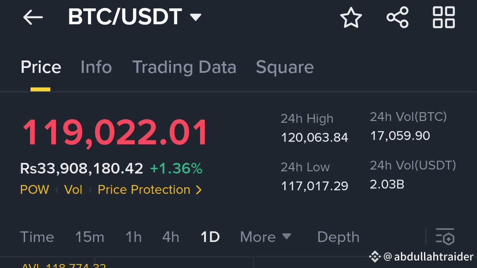This screenshot has width=477, height=268.
Task: Switch to the Info tab
Action: tap(96, 67)
